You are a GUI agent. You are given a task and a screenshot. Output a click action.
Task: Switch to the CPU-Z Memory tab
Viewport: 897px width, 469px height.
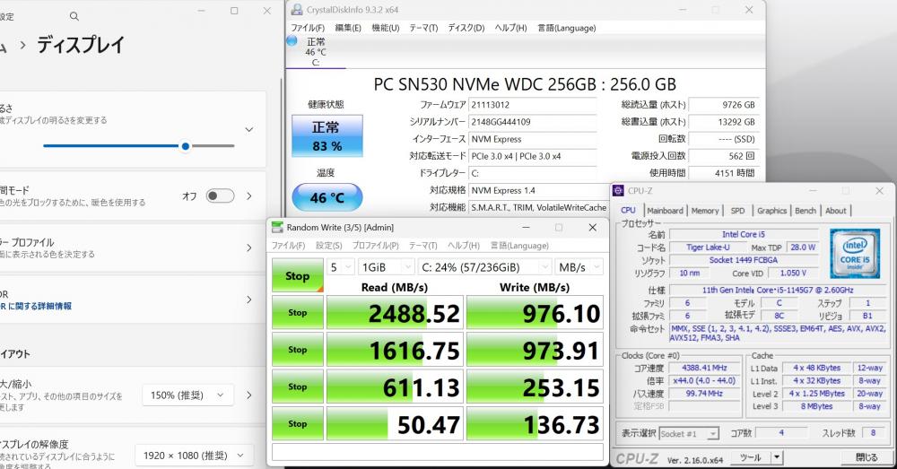[705, 211]
